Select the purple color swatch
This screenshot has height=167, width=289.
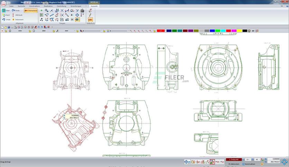tap(190, 31)
